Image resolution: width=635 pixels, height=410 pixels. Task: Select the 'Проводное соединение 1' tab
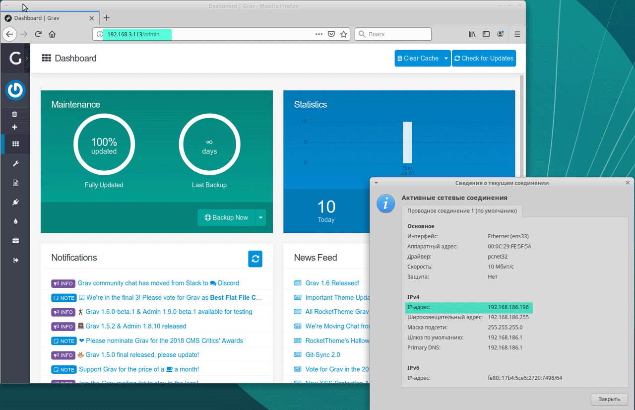(x=462, y=211)
